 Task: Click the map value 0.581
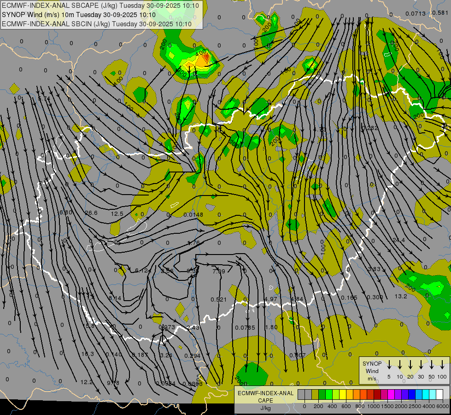click(x=440, y=12)
